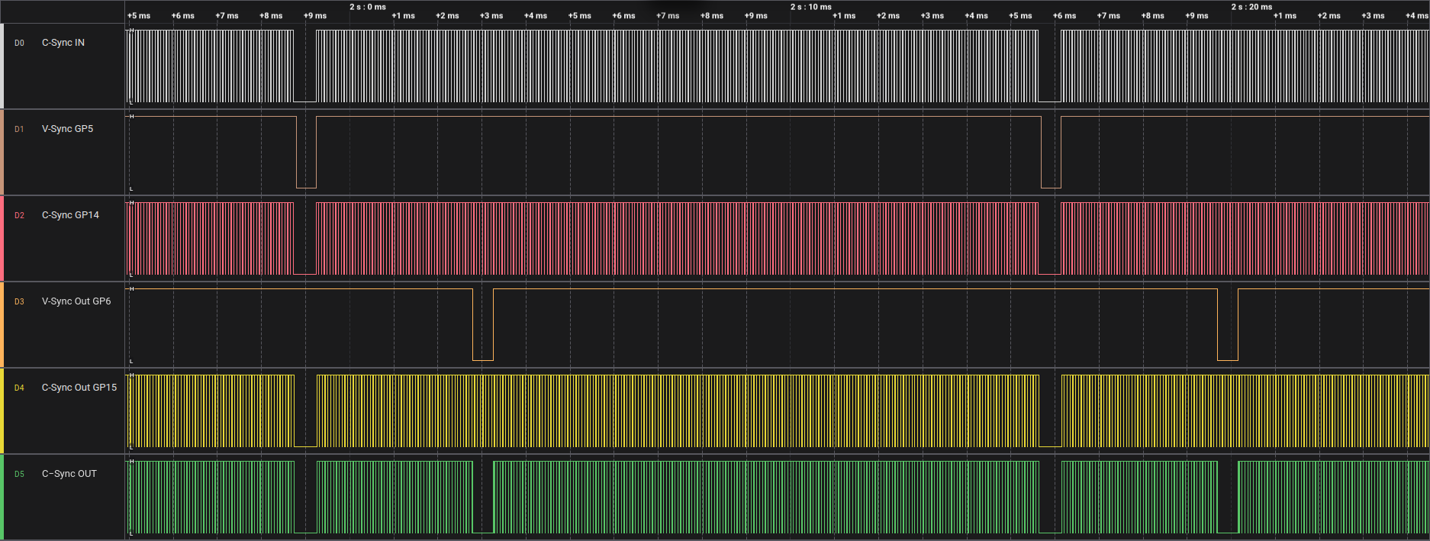Click the D2 channel index label
Screen dimensions: 1430x541
19,216
